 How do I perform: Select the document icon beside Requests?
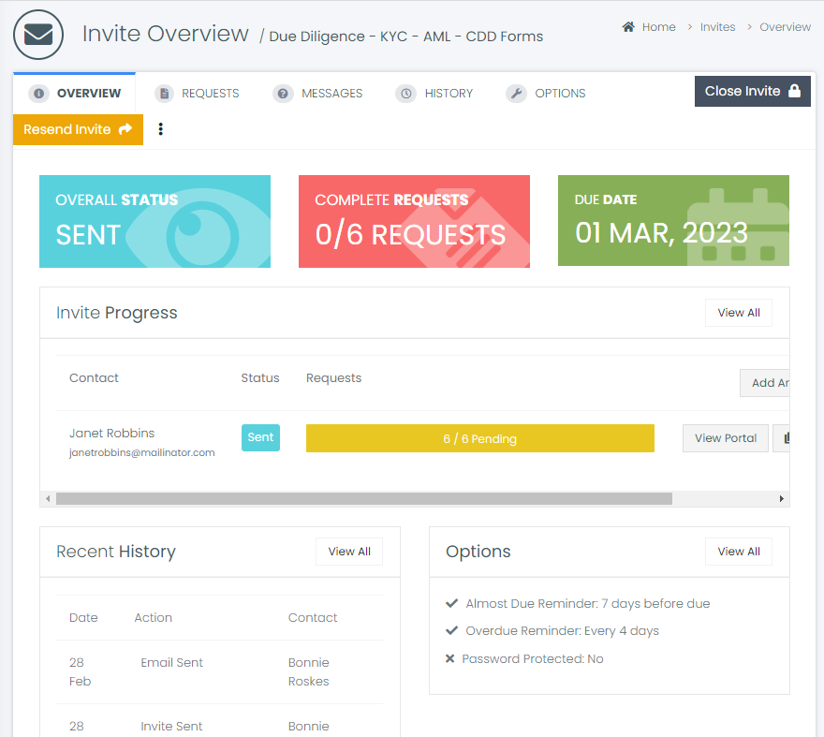164,93
